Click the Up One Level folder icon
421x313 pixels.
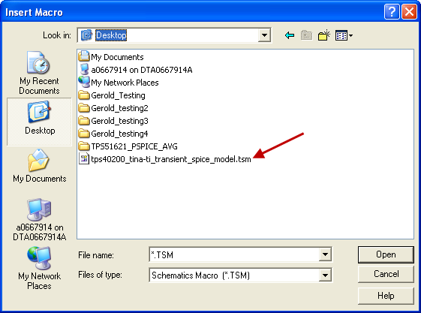coord(306,35)
